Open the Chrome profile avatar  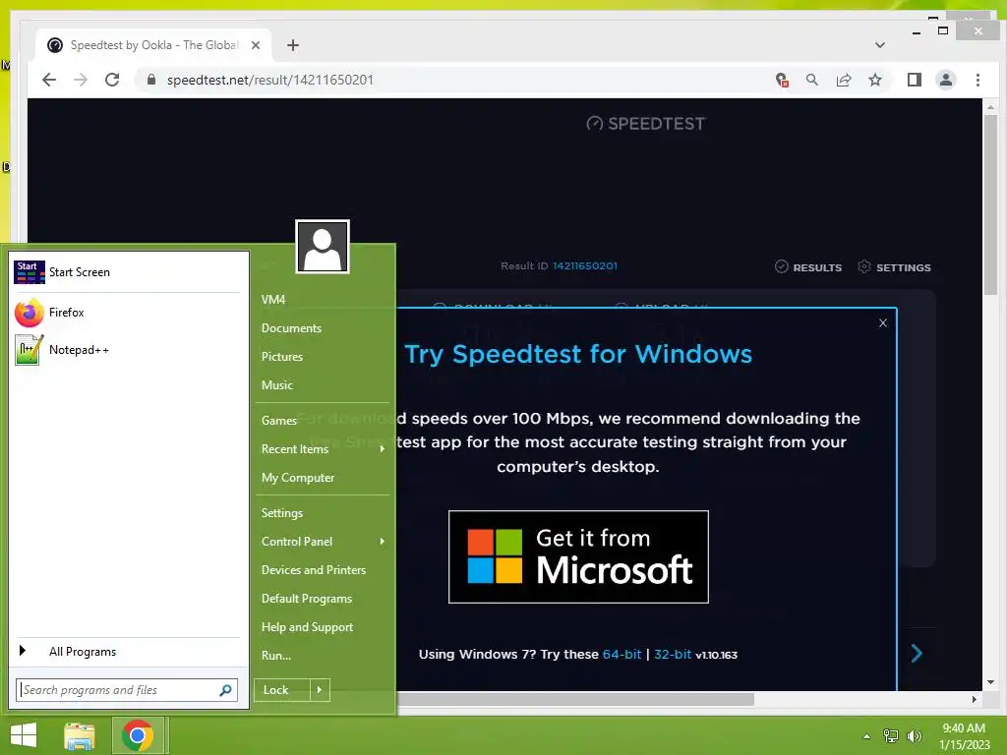[x=946, y=80]
